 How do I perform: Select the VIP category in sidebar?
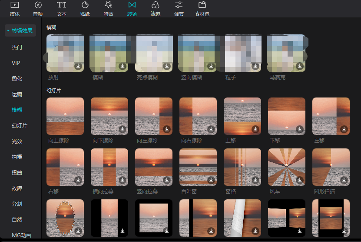pos(16,63)
